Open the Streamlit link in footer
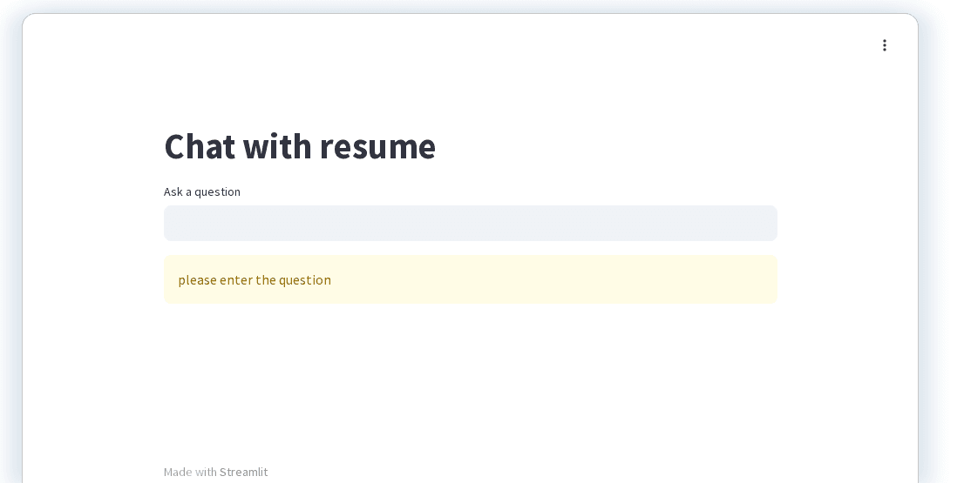The height and width of the screenshot is (483, 964). (243, 472)
